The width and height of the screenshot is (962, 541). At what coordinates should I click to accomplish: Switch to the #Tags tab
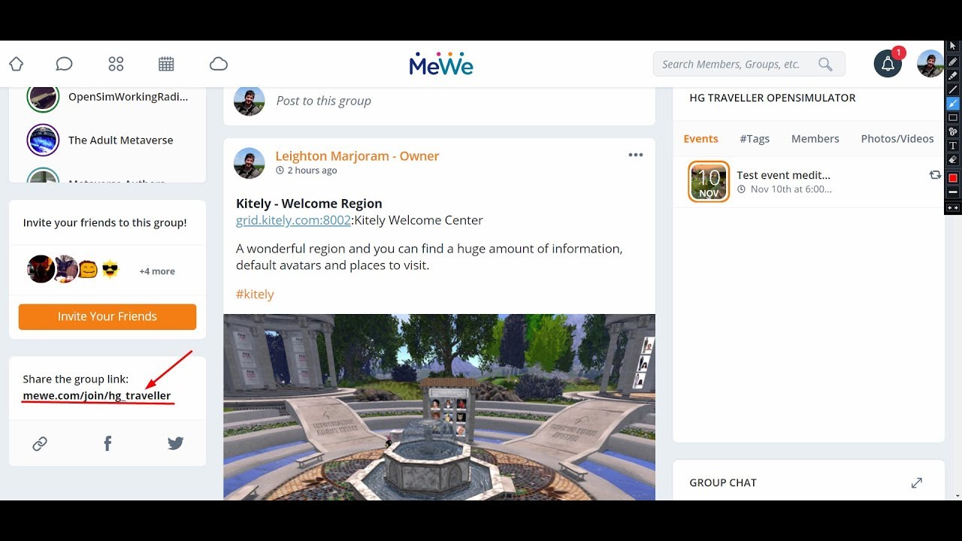pos(755,139)
